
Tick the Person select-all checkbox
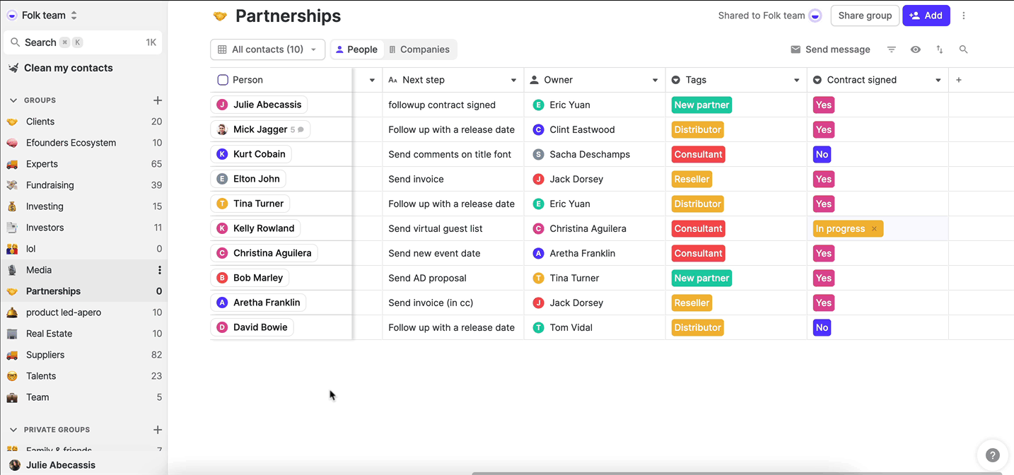coord(223,80)
